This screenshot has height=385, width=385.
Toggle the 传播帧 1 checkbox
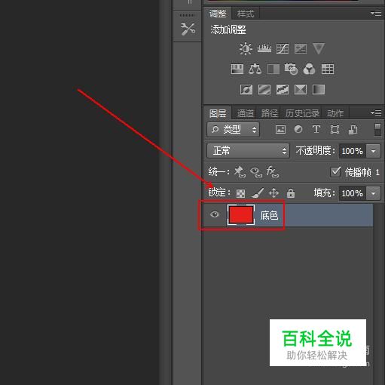335,172
